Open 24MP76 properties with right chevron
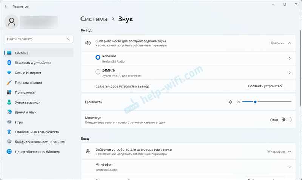This screenshot has width=302, height=180. (x=290, y=73)
